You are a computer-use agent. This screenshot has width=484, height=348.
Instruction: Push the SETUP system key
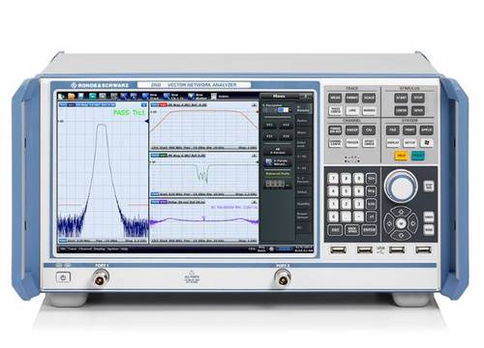pos(409,143)
